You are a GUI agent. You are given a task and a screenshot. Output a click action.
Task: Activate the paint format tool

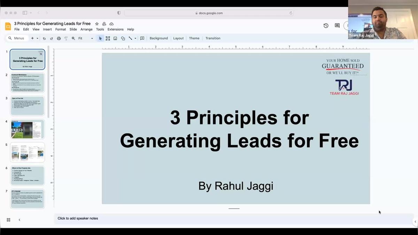tap(66, 38)
